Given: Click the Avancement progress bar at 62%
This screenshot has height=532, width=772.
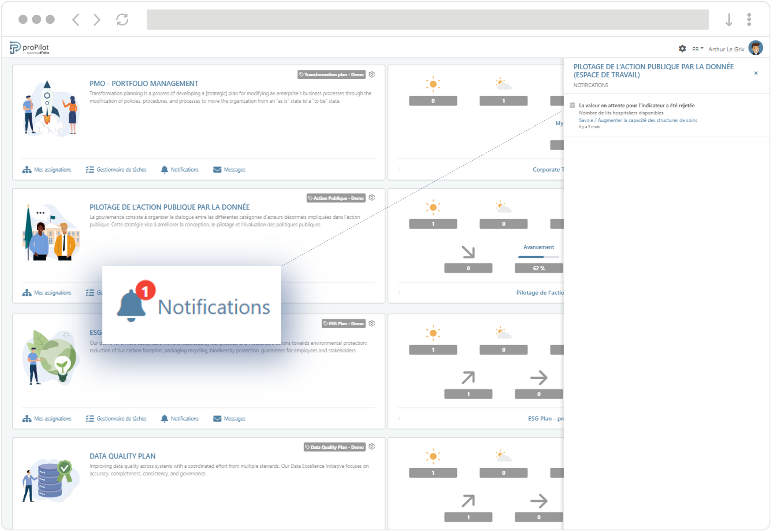Looking at the screenshot, I should [538, 257].
